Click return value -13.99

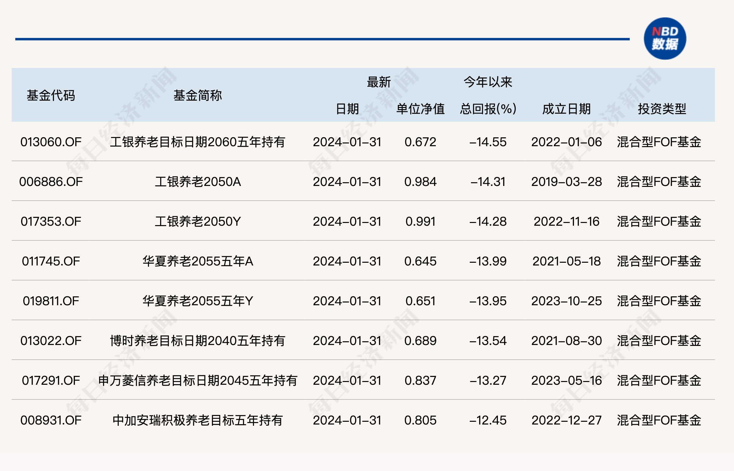(x=488, y=261)
